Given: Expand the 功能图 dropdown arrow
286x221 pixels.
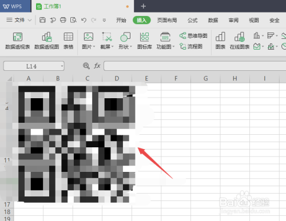Looking at the screenshot, I should [x=173, y=47].
